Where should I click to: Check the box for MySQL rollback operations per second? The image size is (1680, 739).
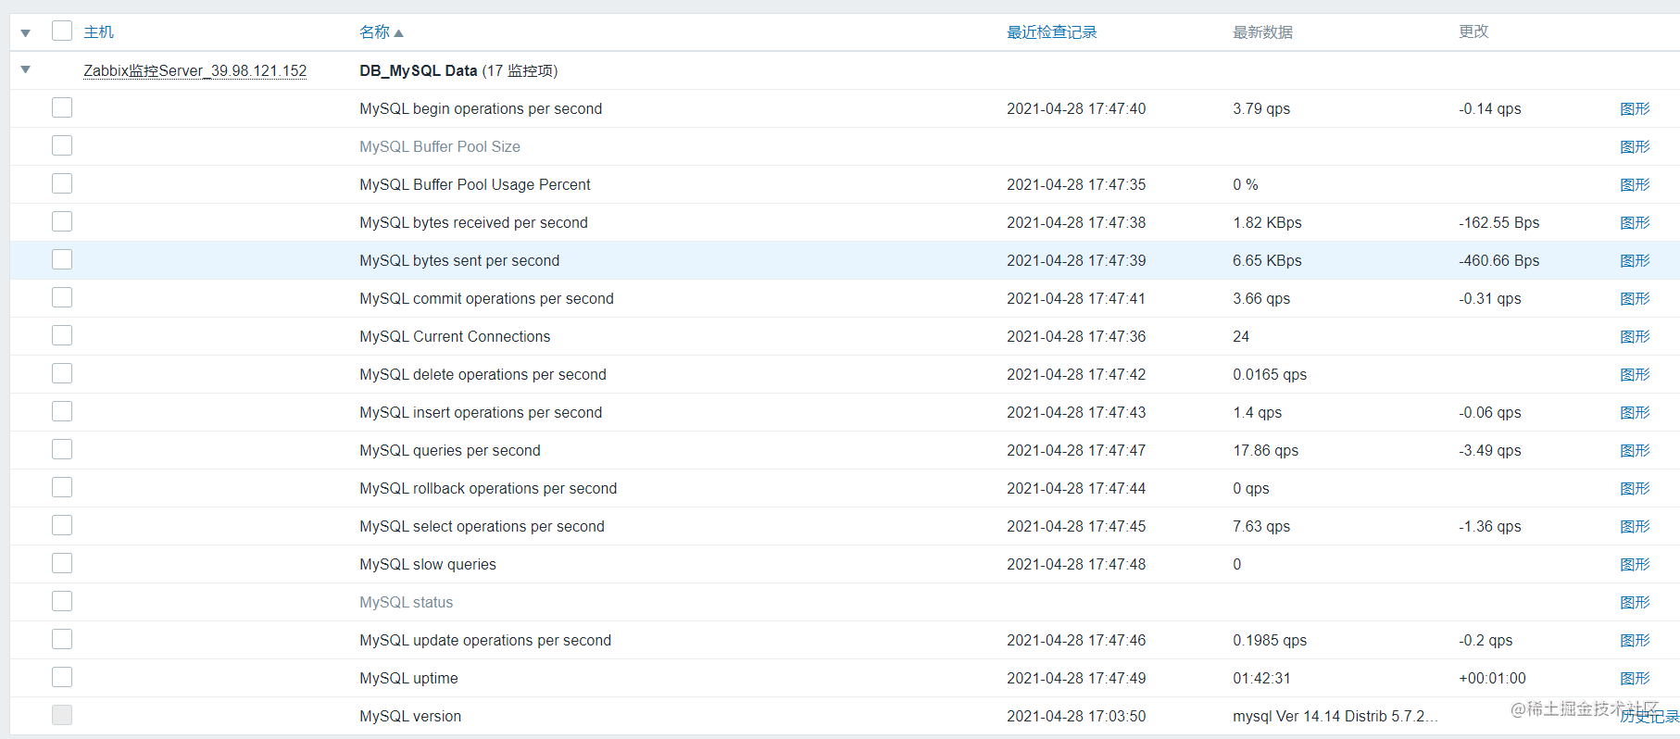point(62,487)
